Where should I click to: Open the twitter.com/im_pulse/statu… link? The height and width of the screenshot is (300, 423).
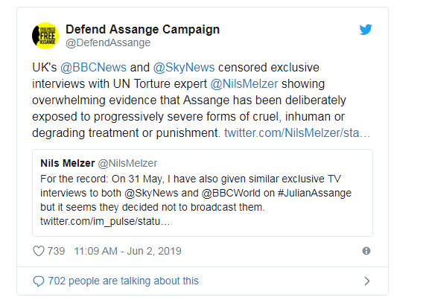[105, 221]
